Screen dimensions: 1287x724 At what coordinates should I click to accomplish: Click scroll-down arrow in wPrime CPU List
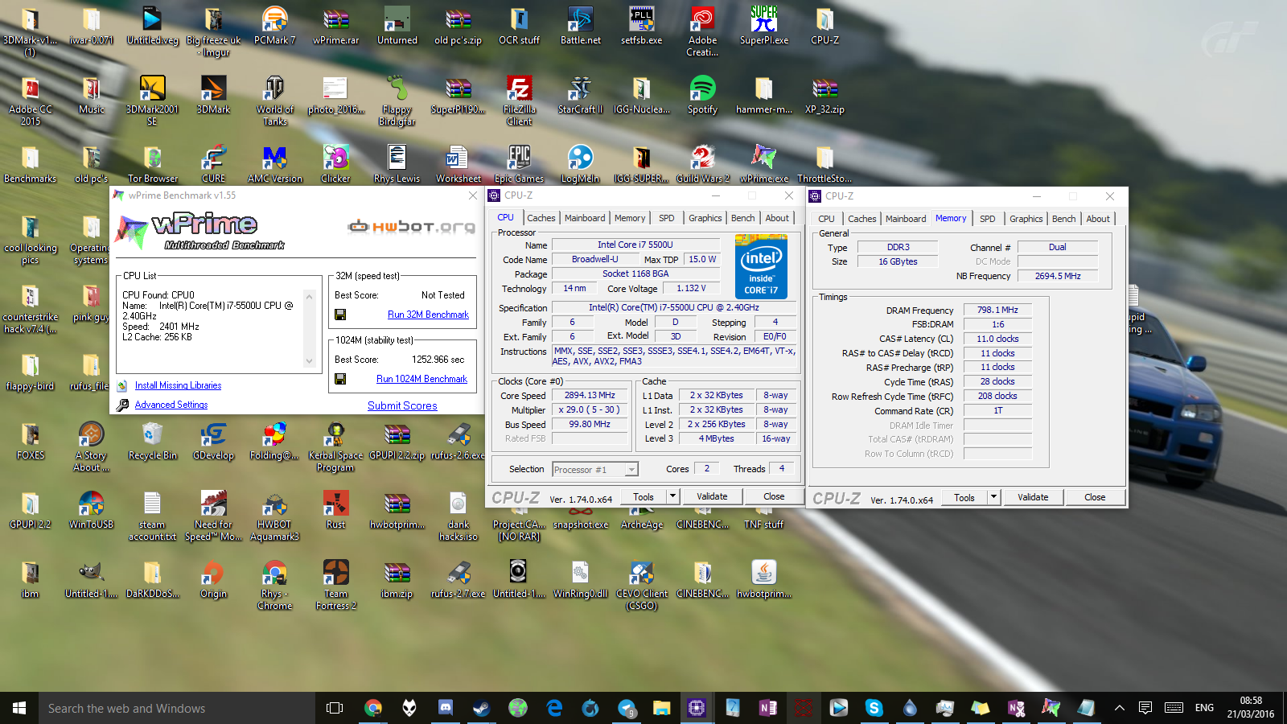[x=309, y=361]
